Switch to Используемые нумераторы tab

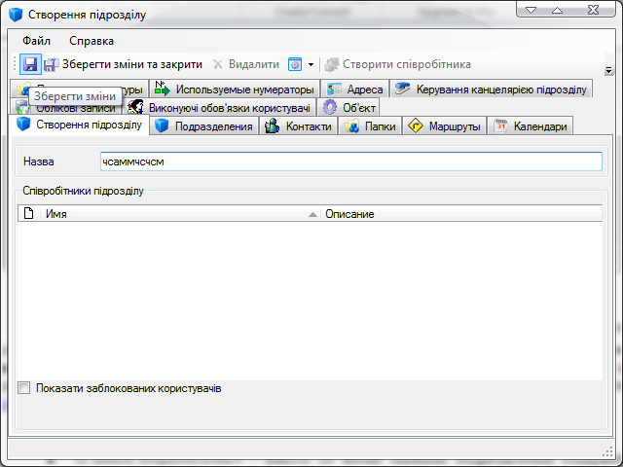tap(234, 90)
